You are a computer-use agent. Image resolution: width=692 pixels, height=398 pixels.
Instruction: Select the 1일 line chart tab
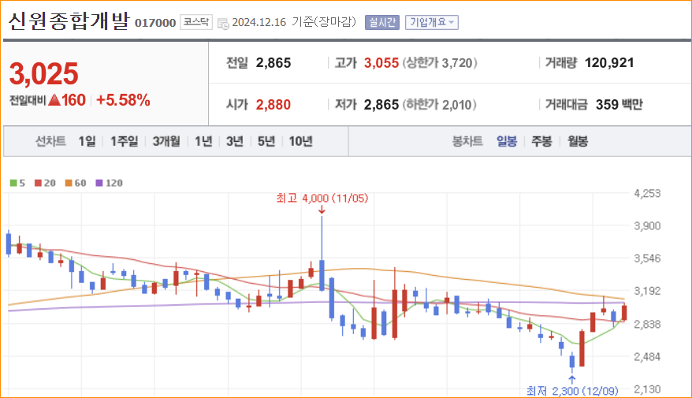[x=87, y=141]
